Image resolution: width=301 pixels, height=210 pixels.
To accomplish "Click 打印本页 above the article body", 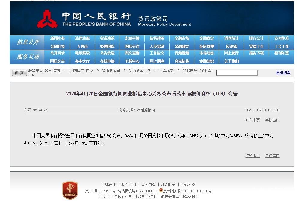I will click(x=252, y=120).
